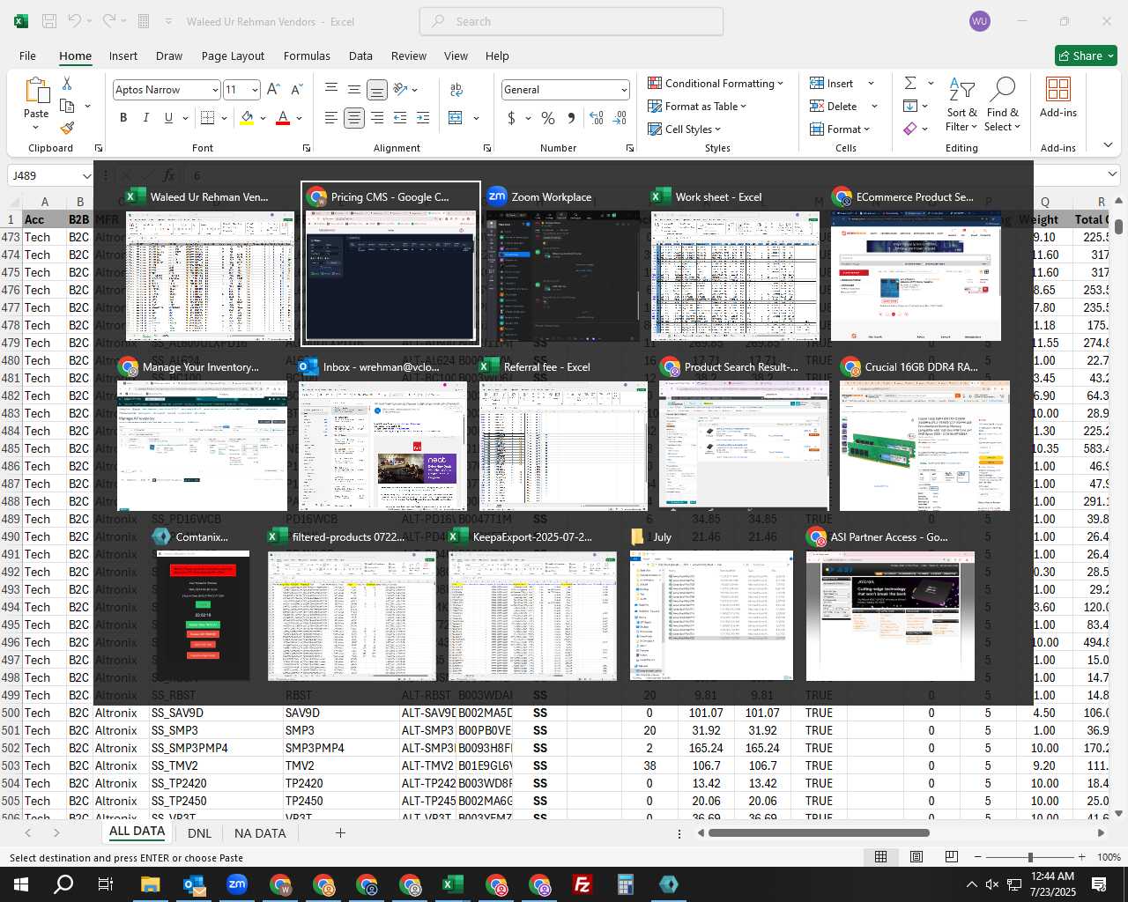Toggle Align Right

point(377,118)
